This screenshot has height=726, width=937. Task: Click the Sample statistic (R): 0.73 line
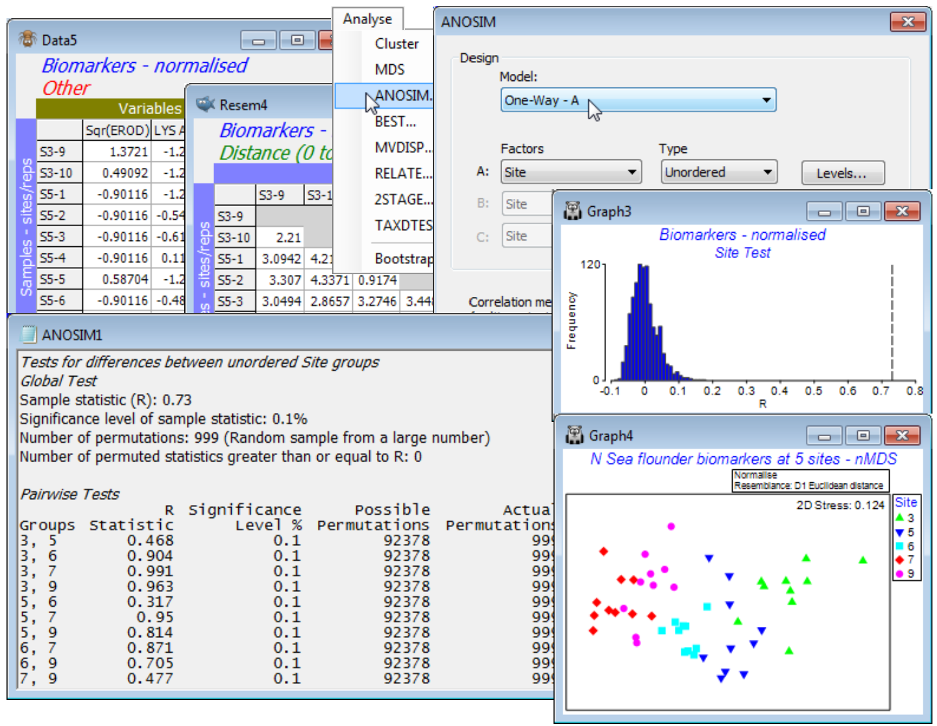106,400
